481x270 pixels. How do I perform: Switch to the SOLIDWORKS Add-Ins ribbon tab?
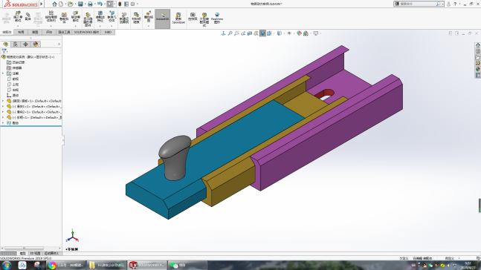pos(86,32)
